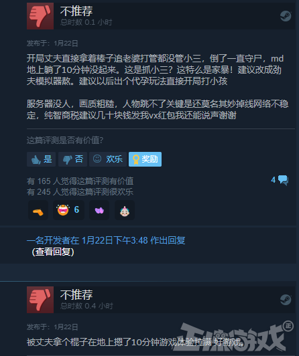This screenshot has width=299, height=356.
Task: Click the 不推荐 title of first review
Action: pos(76,11)
